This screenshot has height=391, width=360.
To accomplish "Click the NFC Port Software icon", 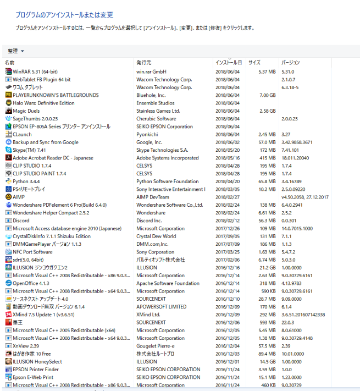I will 9,252.
